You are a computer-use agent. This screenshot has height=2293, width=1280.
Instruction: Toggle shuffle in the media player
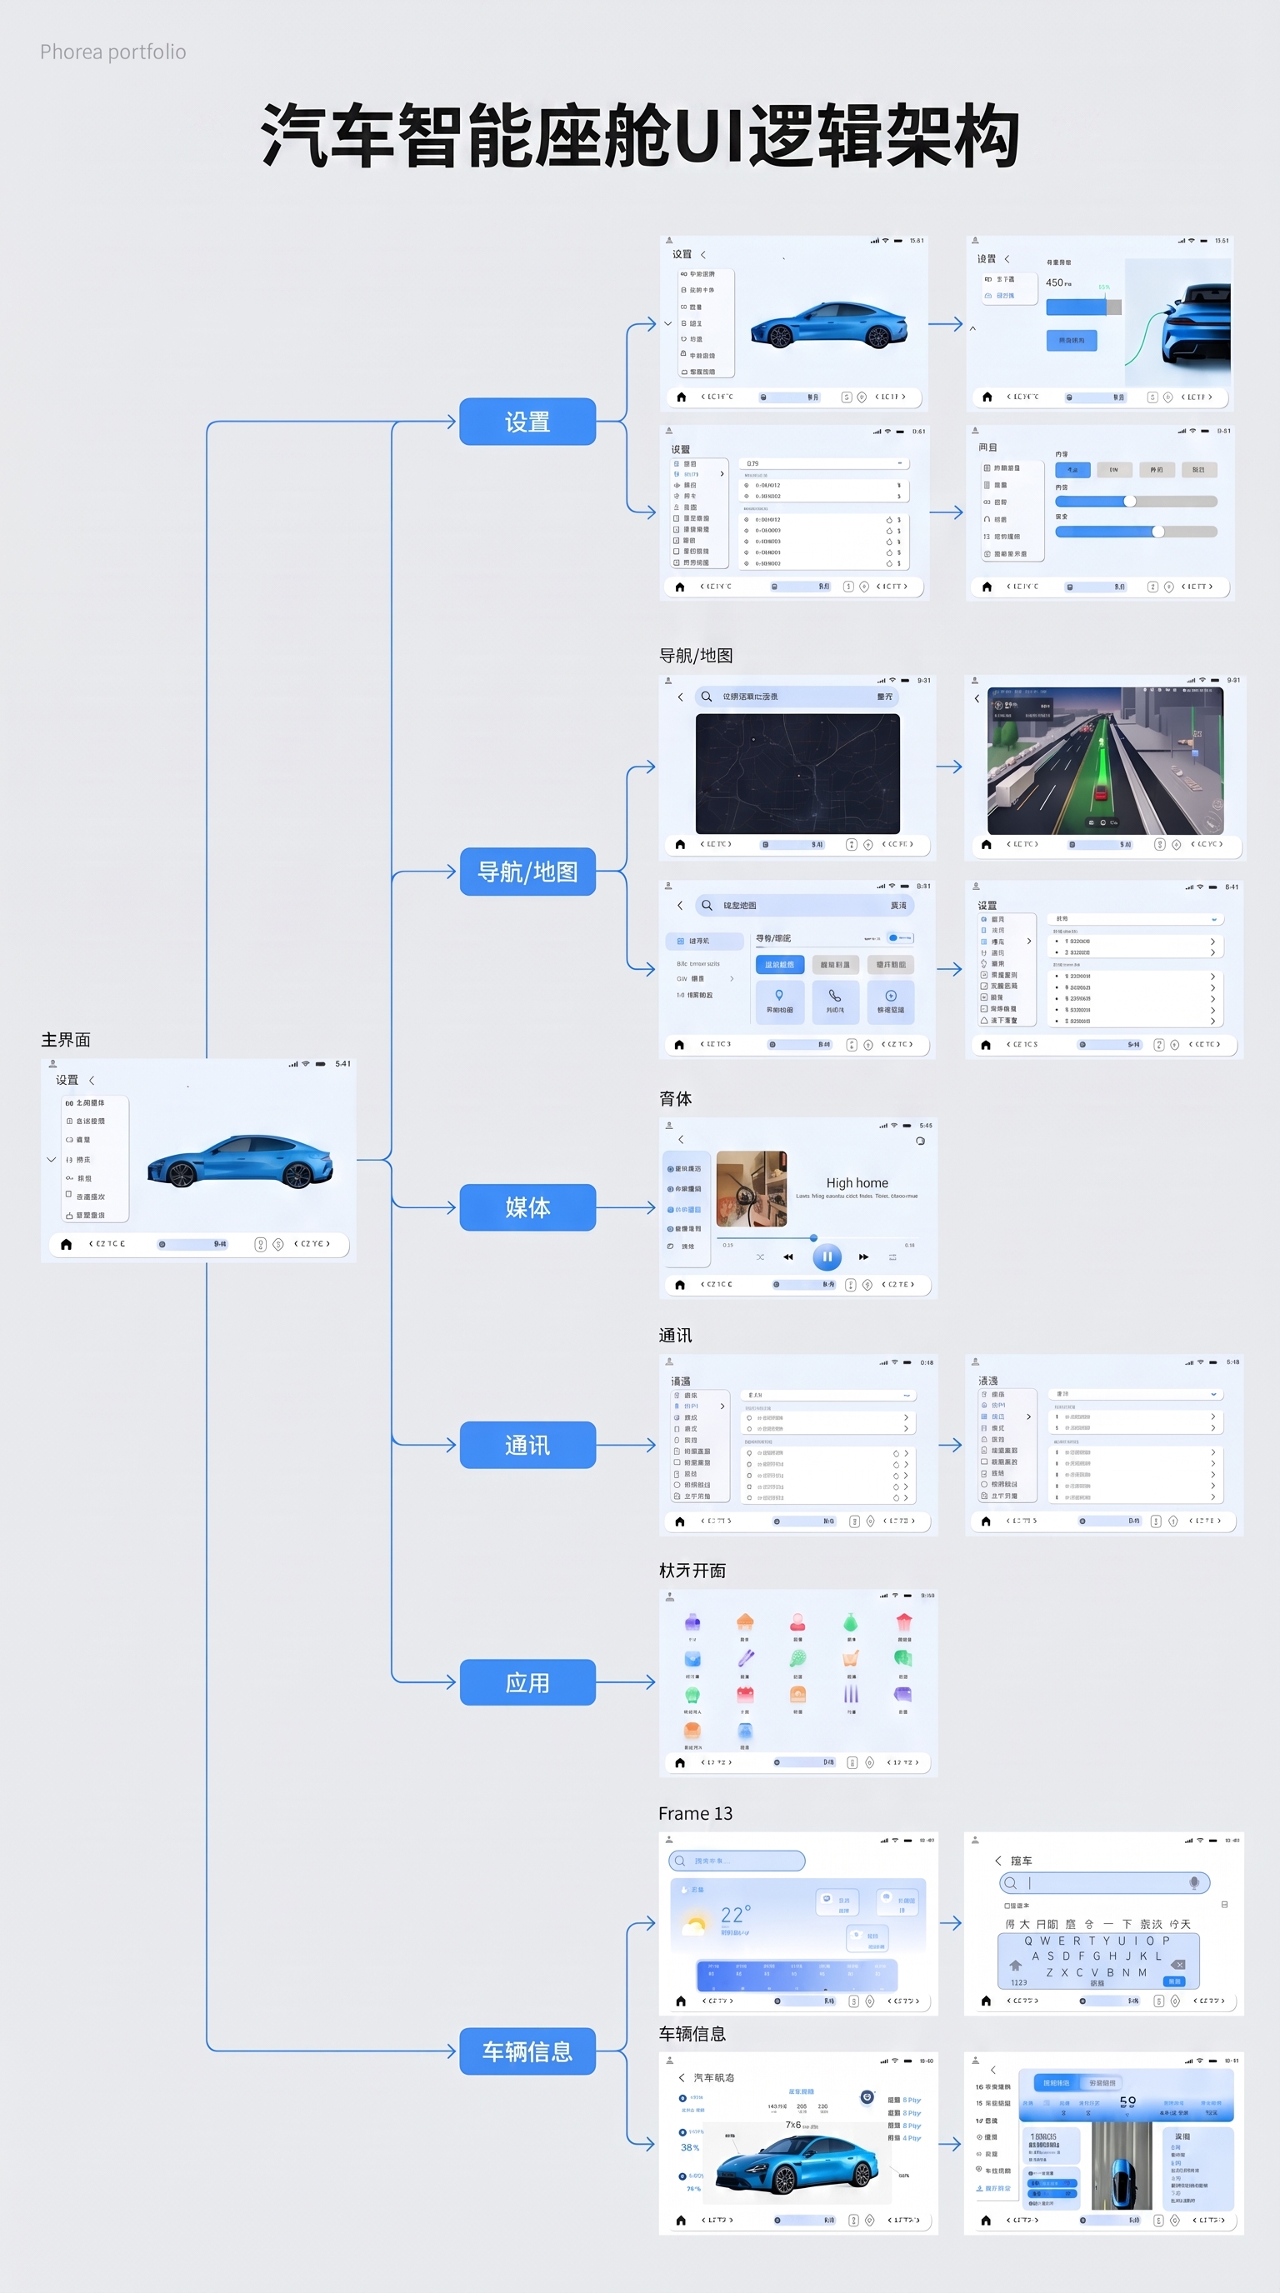pos(759,1256)
